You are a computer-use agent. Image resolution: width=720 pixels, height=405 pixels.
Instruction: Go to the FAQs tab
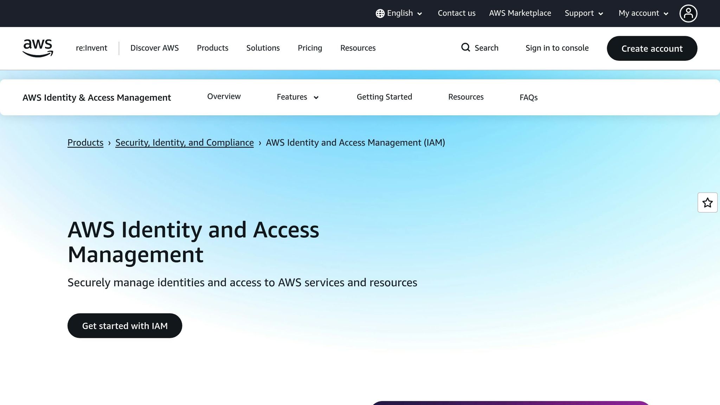click(528, 97)
